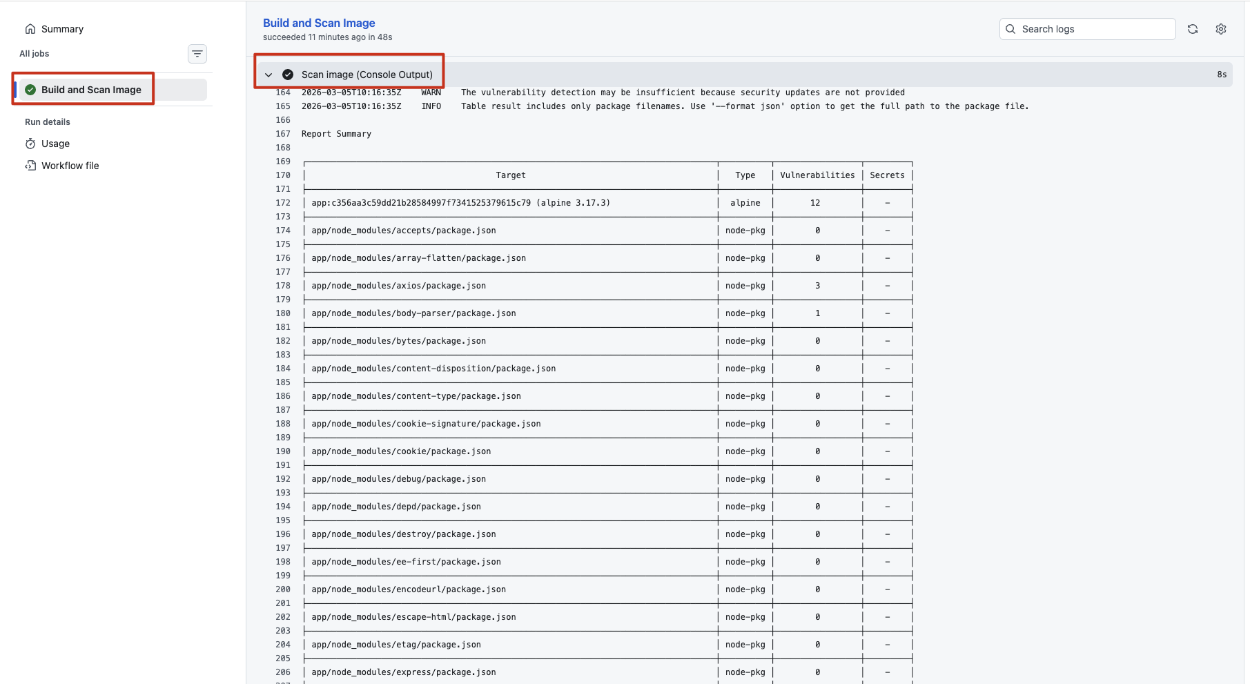Viewport: 1250px width, 684px height.
Task: Click log line number 178
Action: click(x=283, y=286)
